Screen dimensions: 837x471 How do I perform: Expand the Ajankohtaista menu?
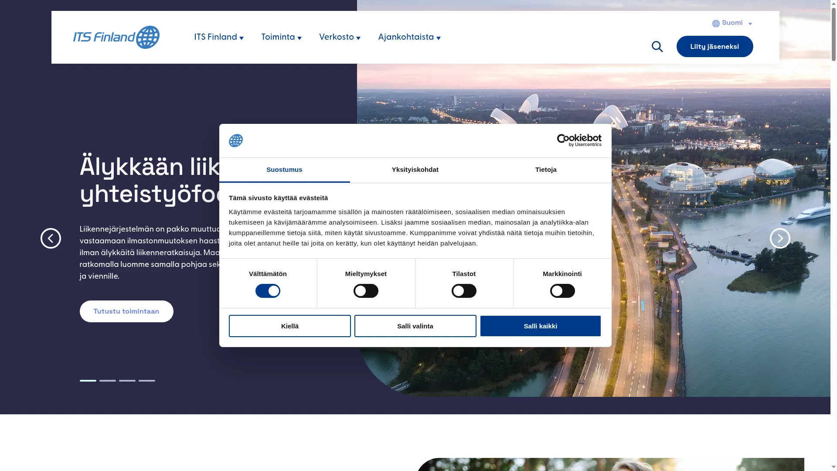(x=409, y=37)
